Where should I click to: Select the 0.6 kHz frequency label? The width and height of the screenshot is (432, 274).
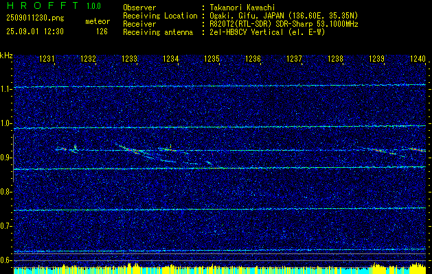pos(6,260)
